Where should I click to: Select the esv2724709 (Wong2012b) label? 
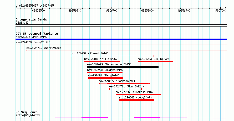click(33, 42)
